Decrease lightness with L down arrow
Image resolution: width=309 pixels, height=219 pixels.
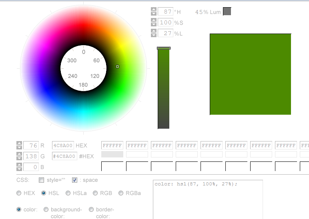[154, 35]
